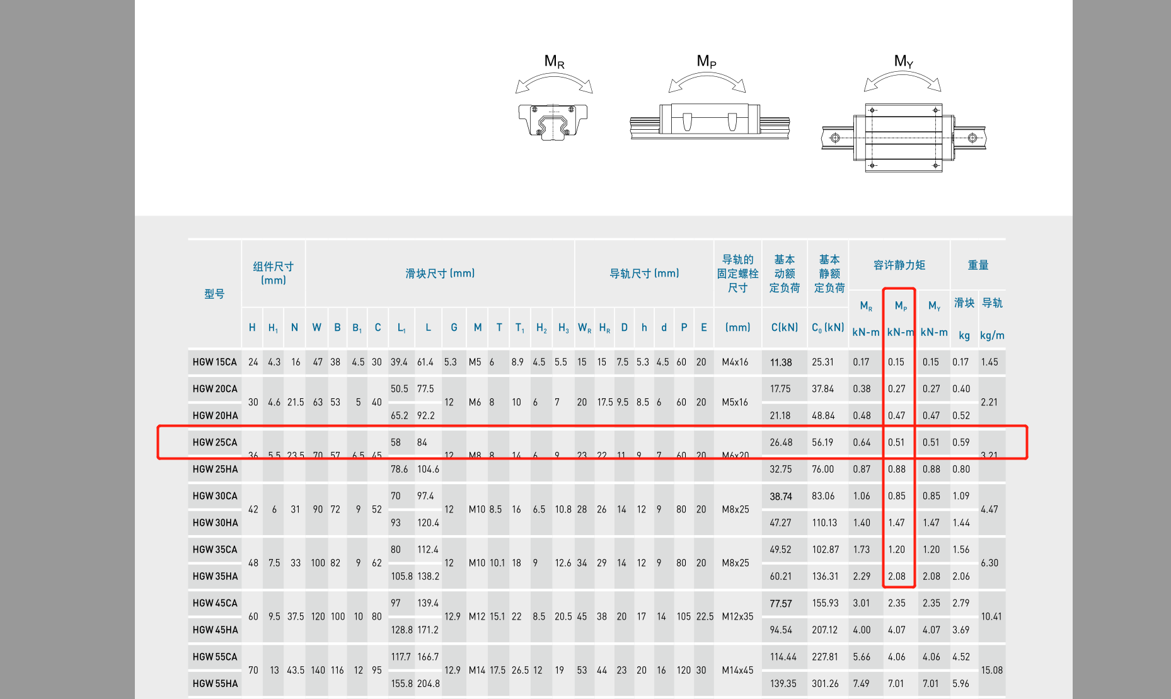The height and width of the screenshot is (699, 1171).
Task: Click the MR rolling moment diagram
Action: pyautogui.click(x=554, y=98)
